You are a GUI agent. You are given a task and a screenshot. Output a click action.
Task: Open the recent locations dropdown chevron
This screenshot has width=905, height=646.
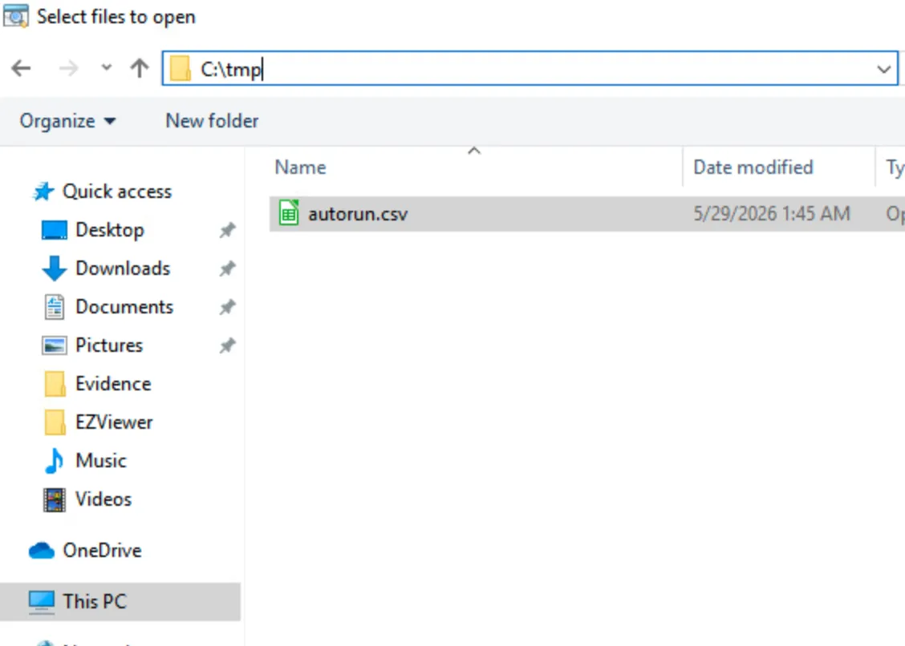[x=106, y=67]
